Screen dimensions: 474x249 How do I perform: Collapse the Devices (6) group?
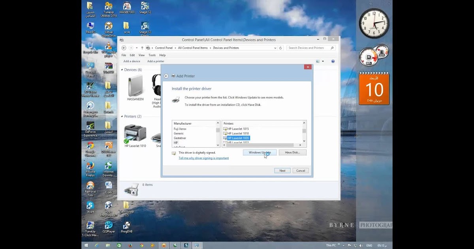click(122, 70)
